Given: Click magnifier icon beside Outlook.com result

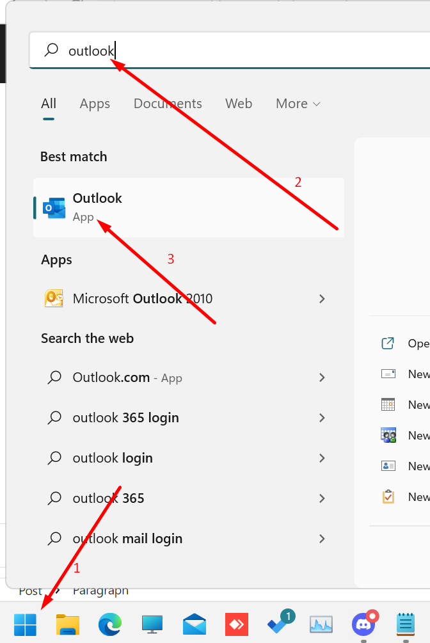Looking at the screenshot, I should [x=54, y=377].
